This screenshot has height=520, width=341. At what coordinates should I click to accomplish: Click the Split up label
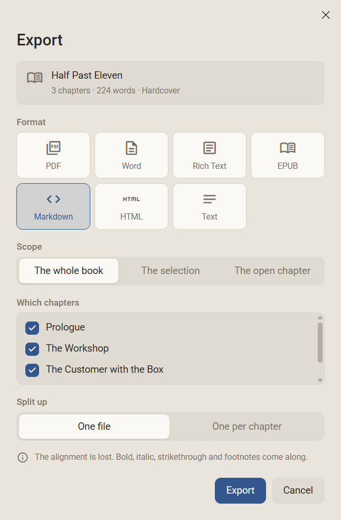[x=32, y=402]
